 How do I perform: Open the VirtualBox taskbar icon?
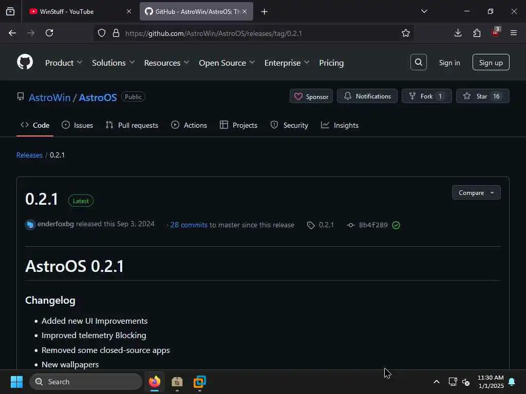coord(200,382)
